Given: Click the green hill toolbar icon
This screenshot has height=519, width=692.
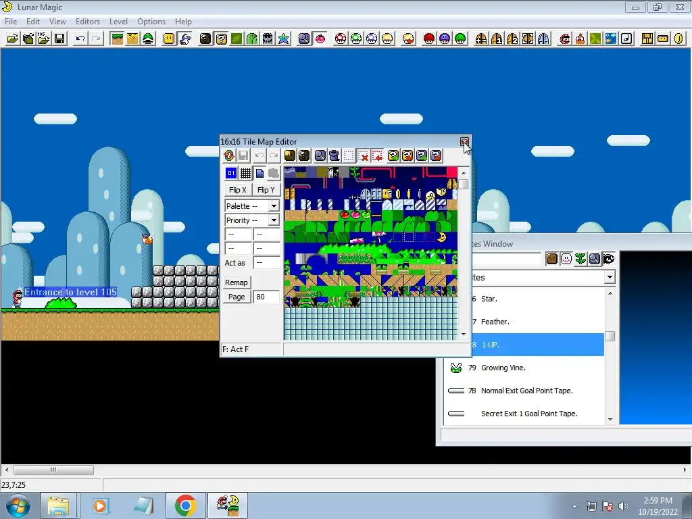Looking at the screenshot, I should (252, 39).
